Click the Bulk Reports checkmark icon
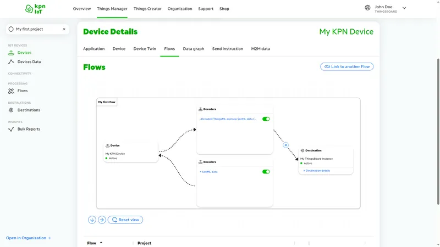This screenshot has width=440, height=247. tap(11, 129)
